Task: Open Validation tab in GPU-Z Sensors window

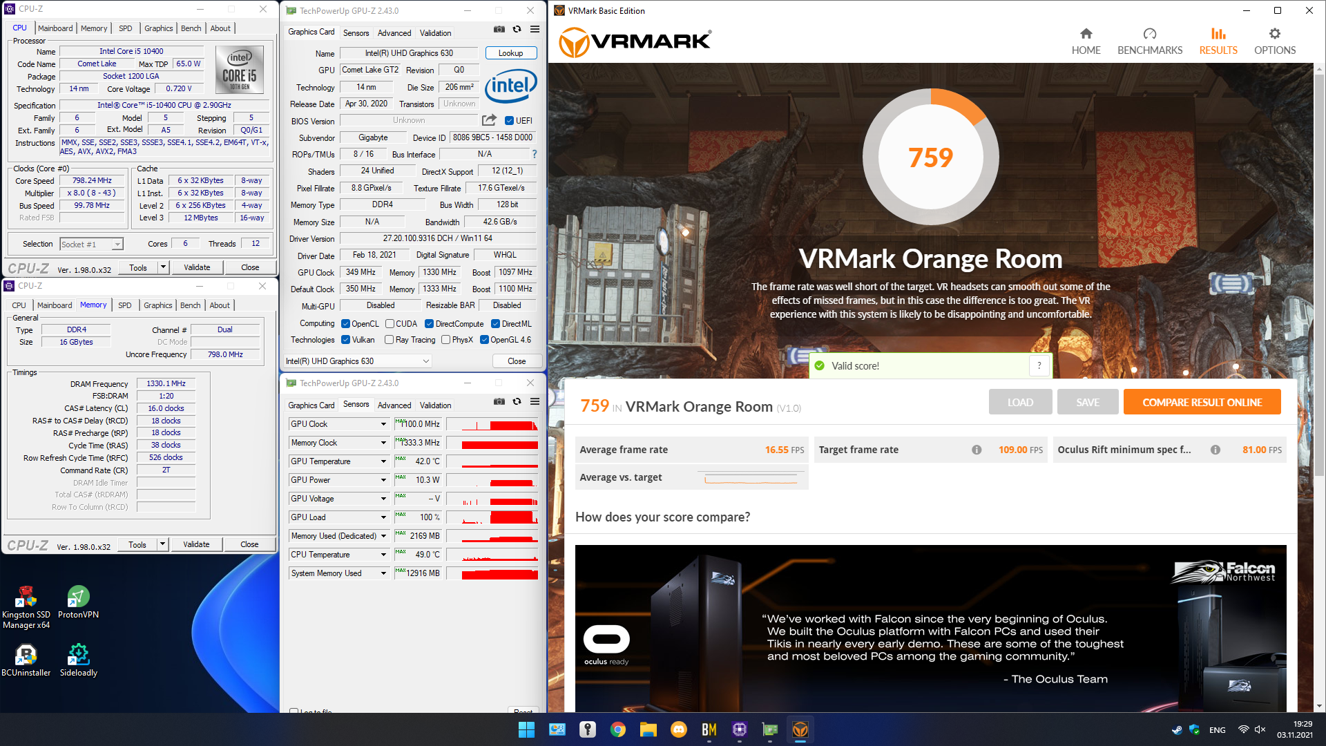Action: coord(435,405)
